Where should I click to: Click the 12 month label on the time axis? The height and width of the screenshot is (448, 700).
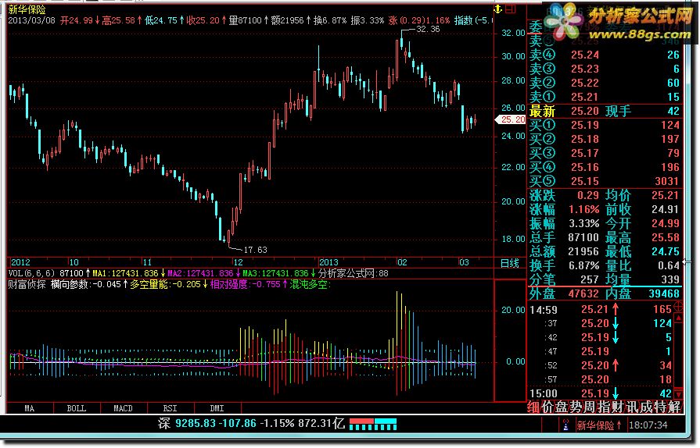(x=239, y=263)
